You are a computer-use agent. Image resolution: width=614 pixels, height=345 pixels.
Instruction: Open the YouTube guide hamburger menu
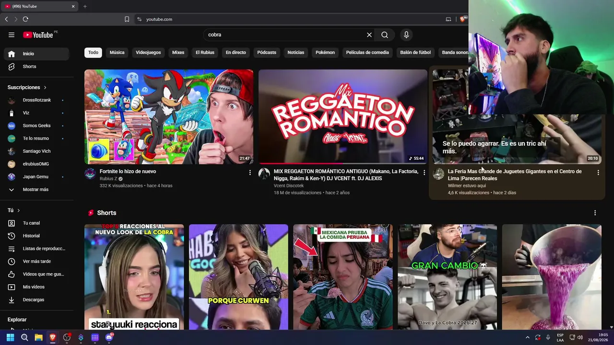click(12, 34)
